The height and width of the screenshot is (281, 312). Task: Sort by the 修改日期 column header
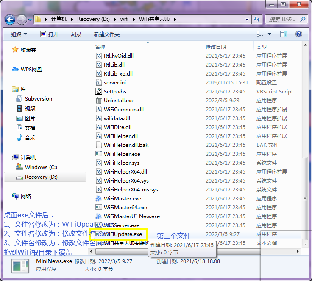click(x=216, y=47)
